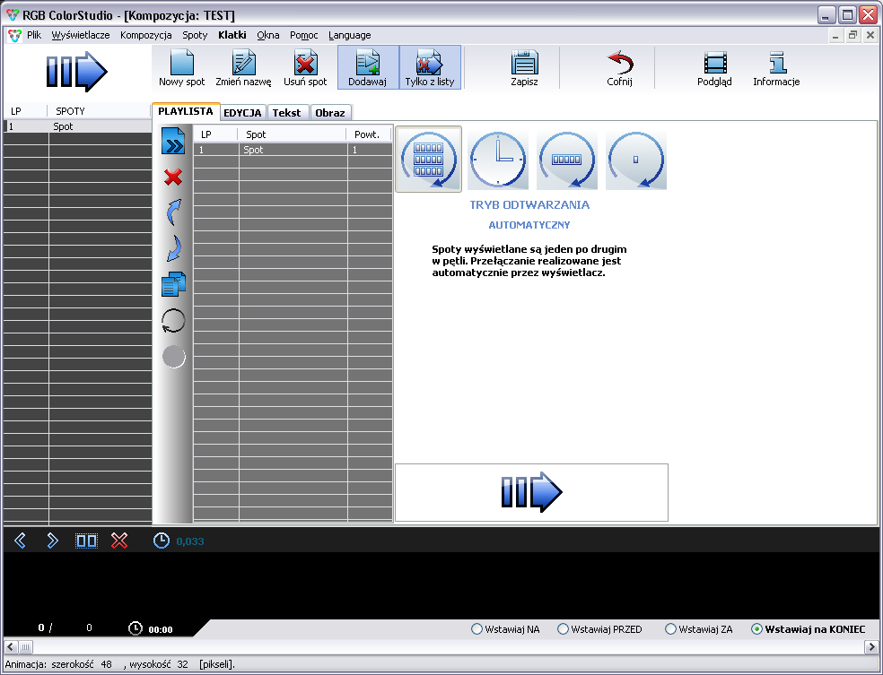The height and width of the screenshot is (675, 883).
Task: Go to previous frame with left chevron
Action: [x=21, y=541]
